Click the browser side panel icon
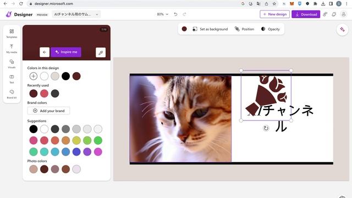 pos(331,4)
